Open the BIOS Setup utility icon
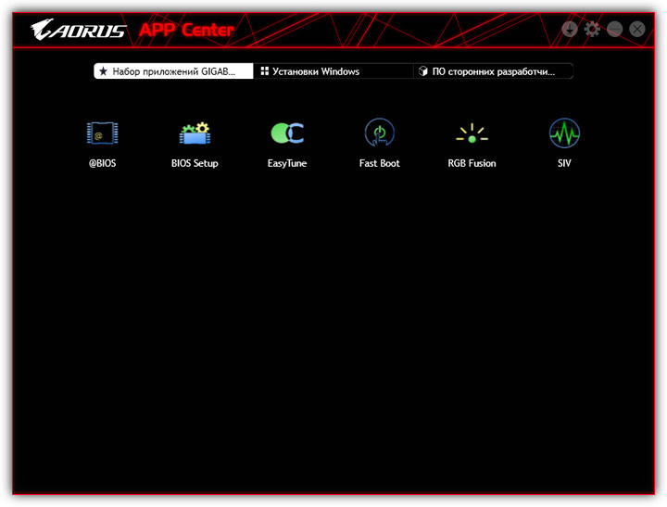The height and width of the screenshot is (507, 667). pyautogui.click(x=195, y=133)
